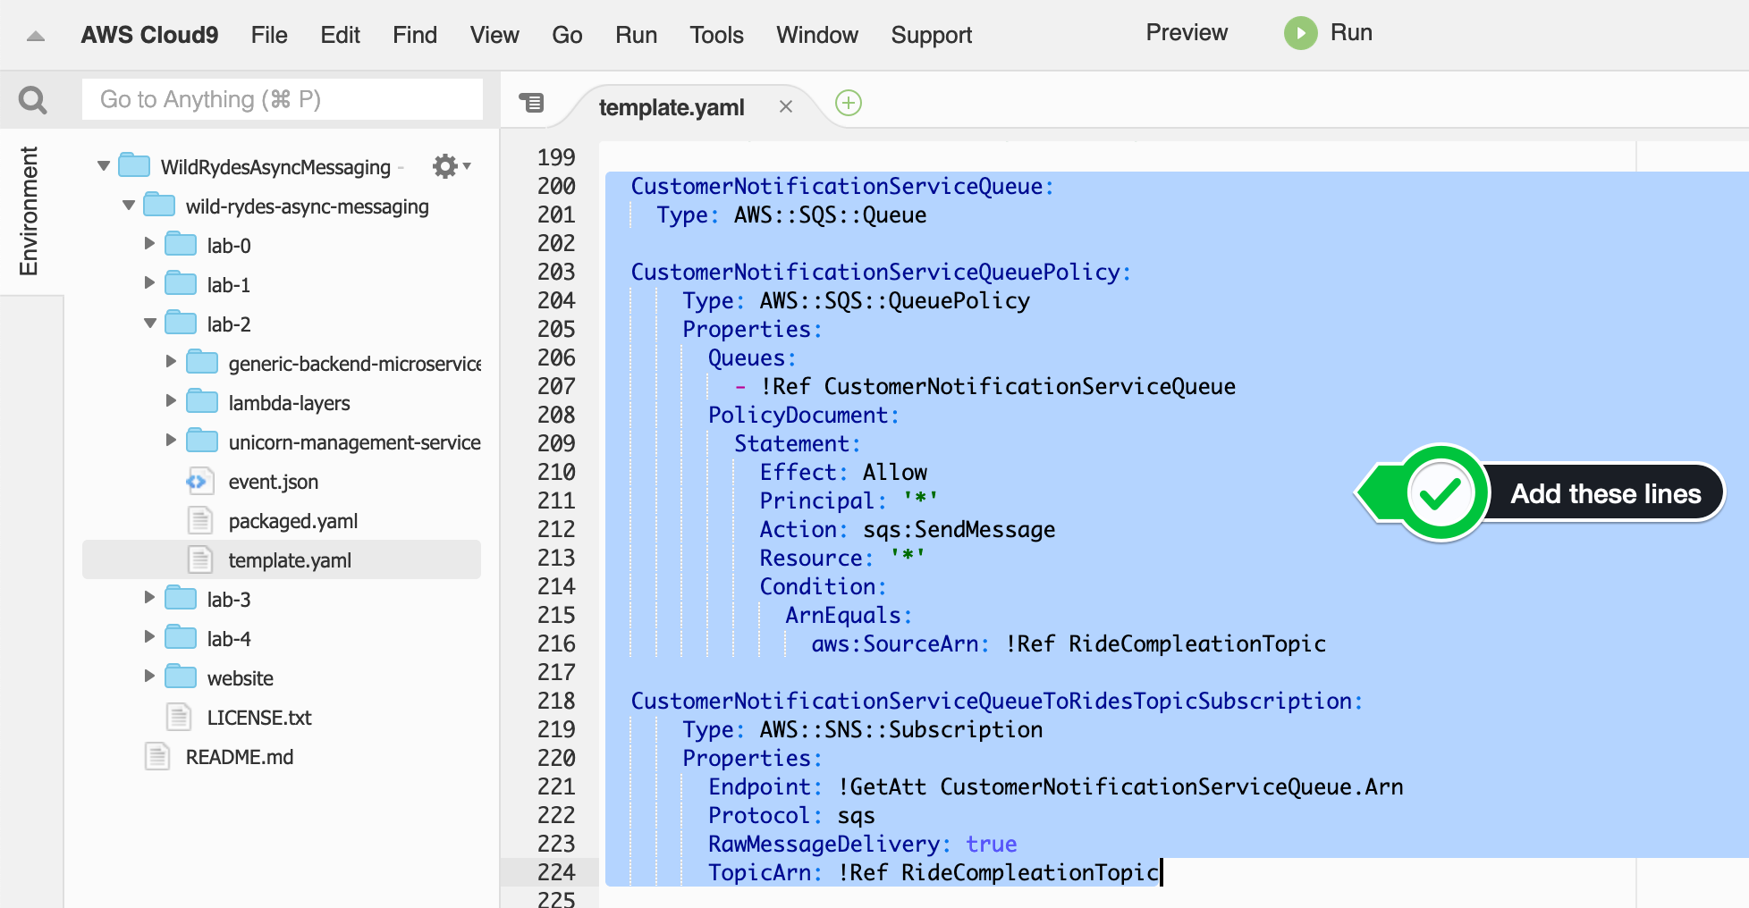The width and height of the screenshot is (1749, 908).
Task: Click the text 'PolicyDocument:'
Action: (804, 415)
